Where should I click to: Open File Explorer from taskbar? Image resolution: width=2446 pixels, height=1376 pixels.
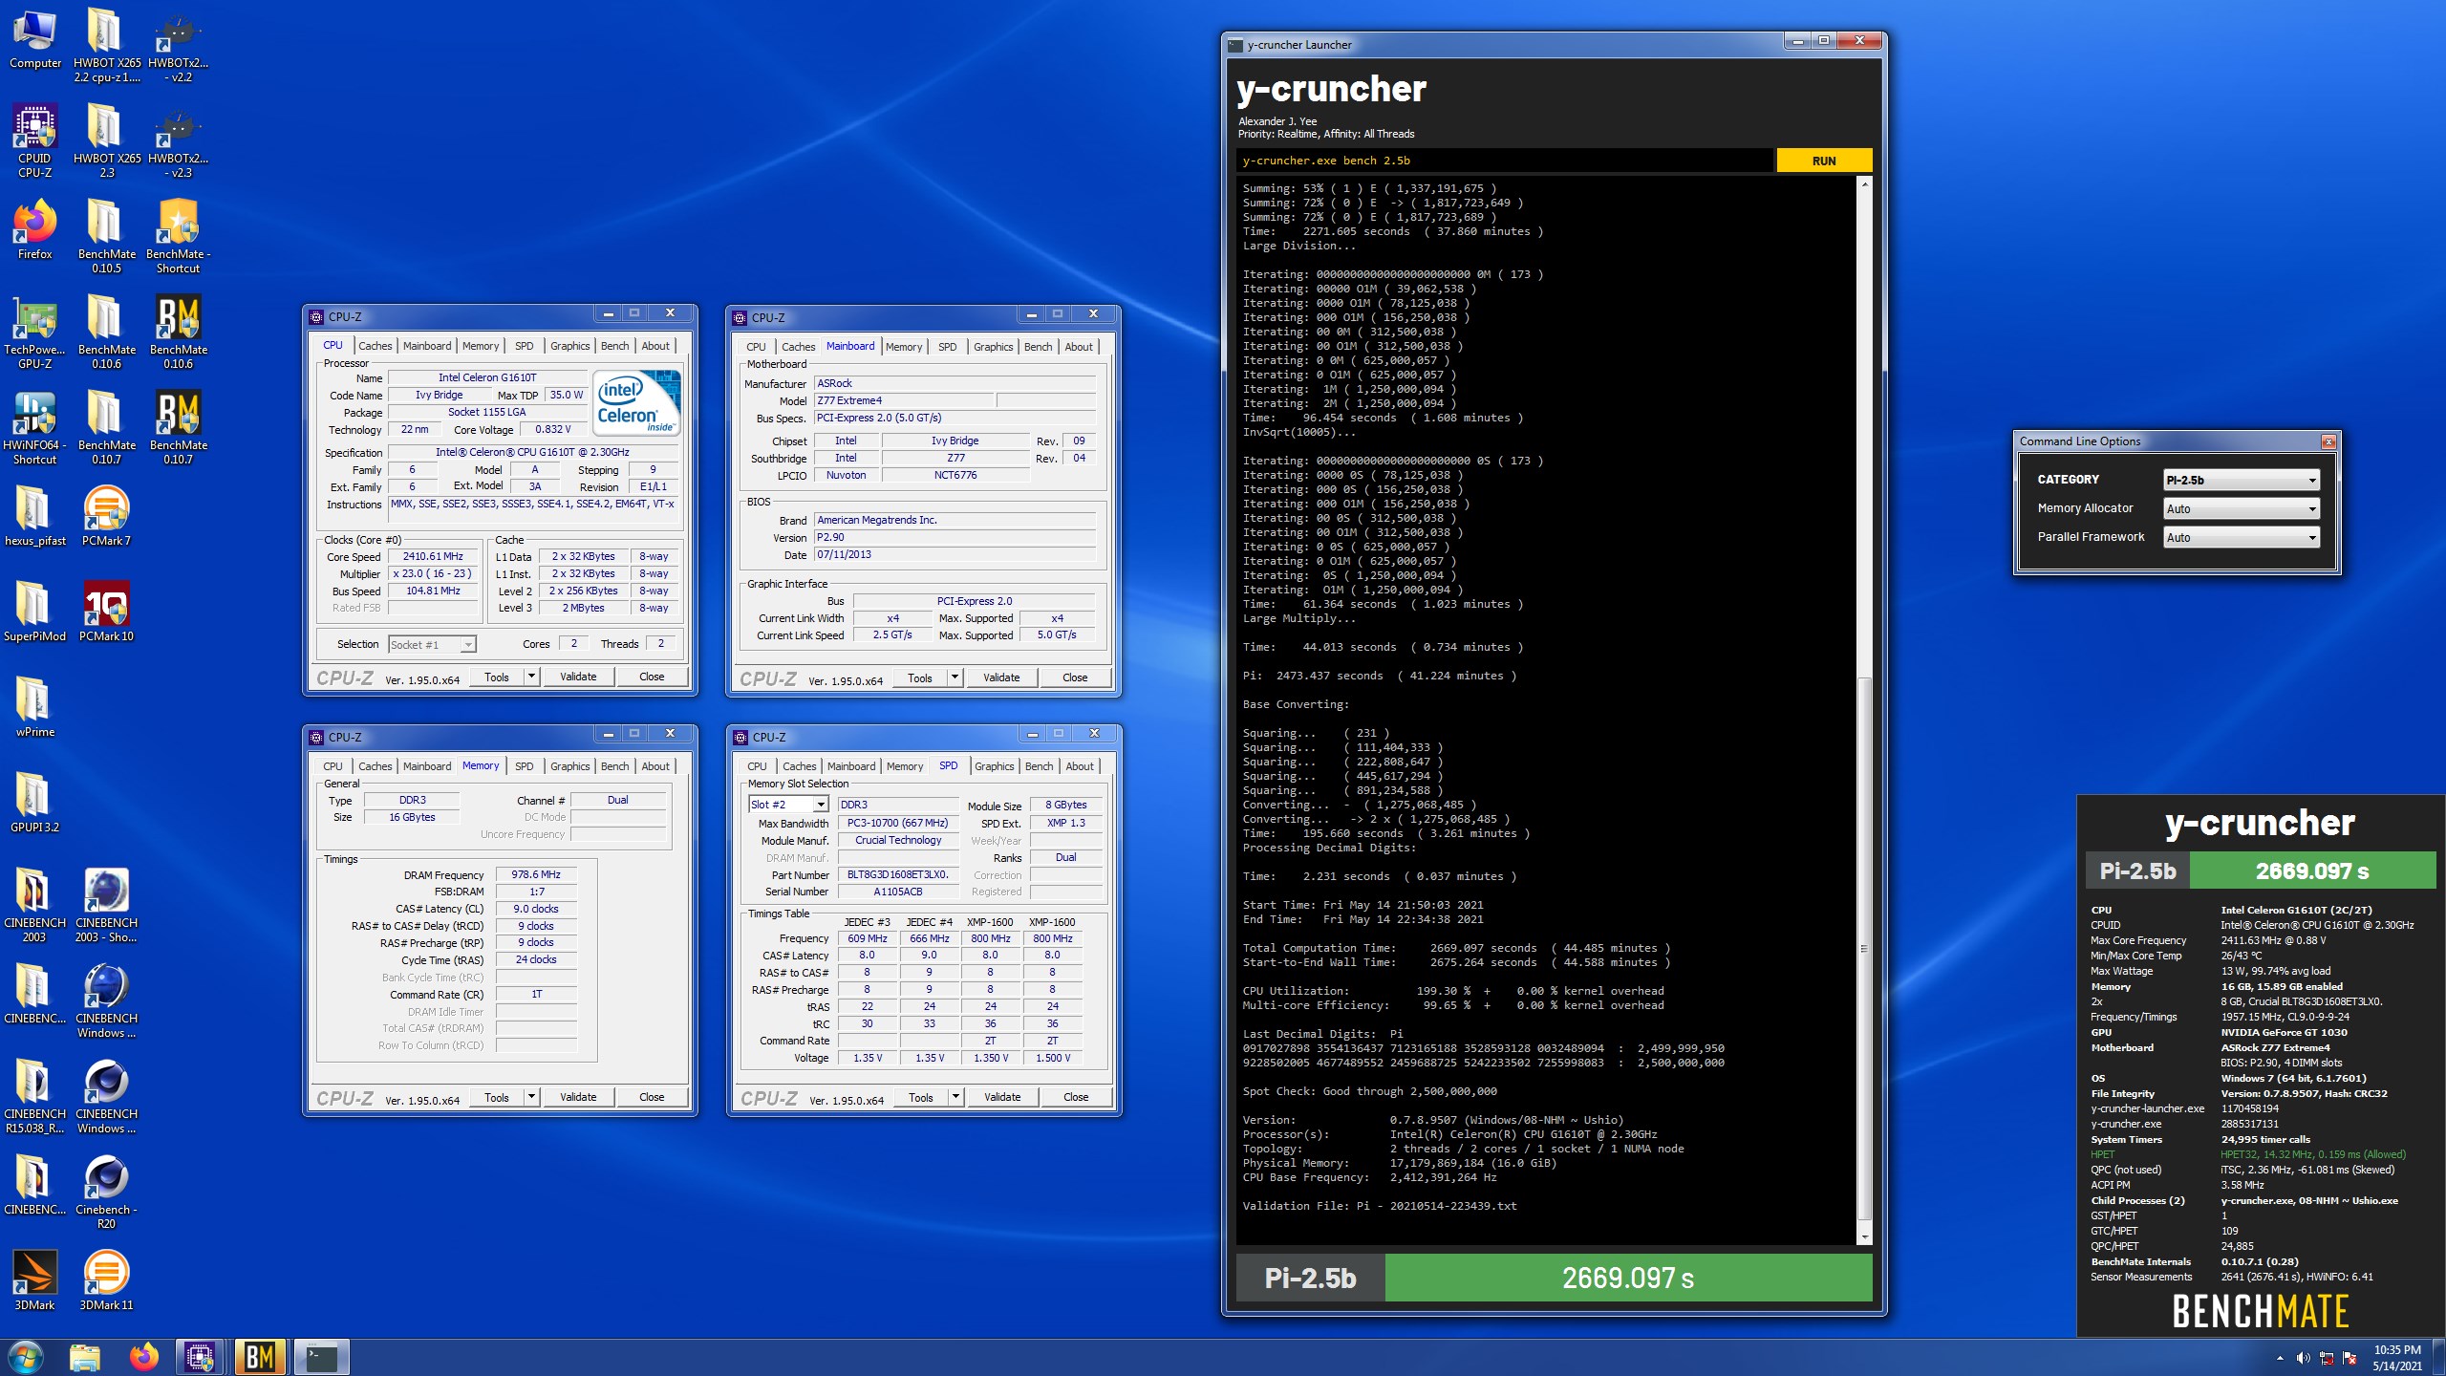85,1357
